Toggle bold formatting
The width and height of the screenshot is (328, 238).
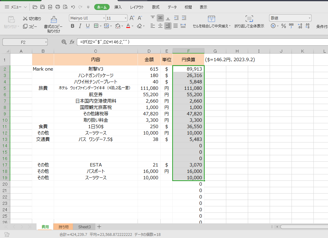(72, 26)
